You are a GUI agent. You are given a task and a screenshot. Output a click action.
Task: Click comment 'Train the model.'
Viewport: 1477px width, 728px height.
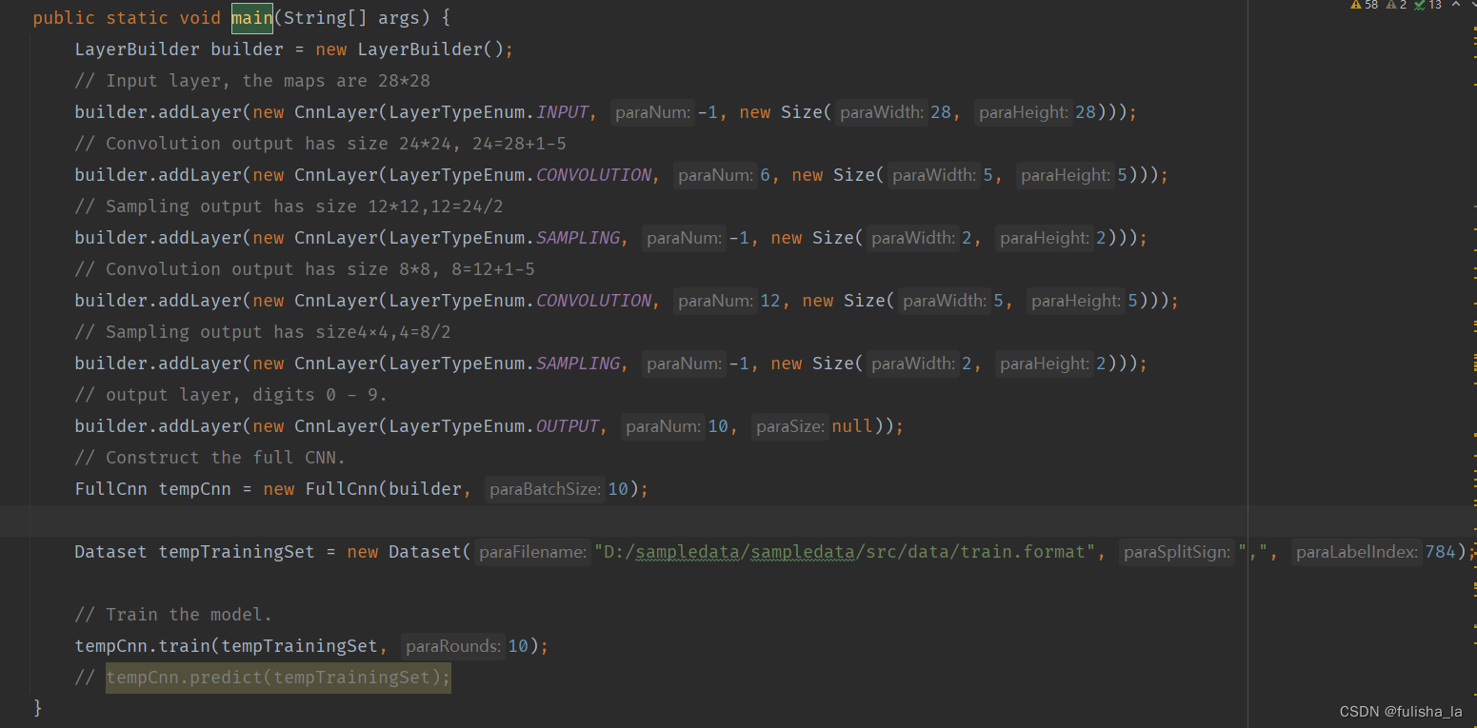(x=173, y=615)
